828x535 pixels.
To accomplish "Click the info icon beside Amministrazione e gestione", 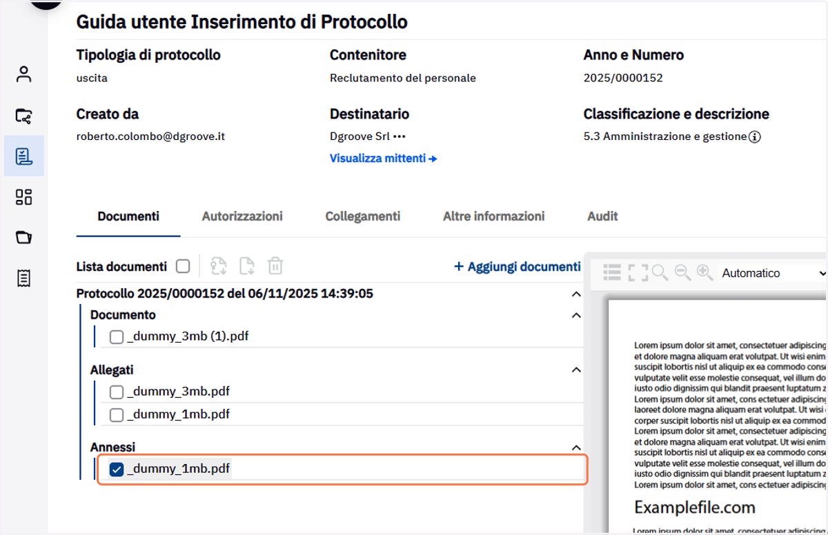I will click(755, 137).
